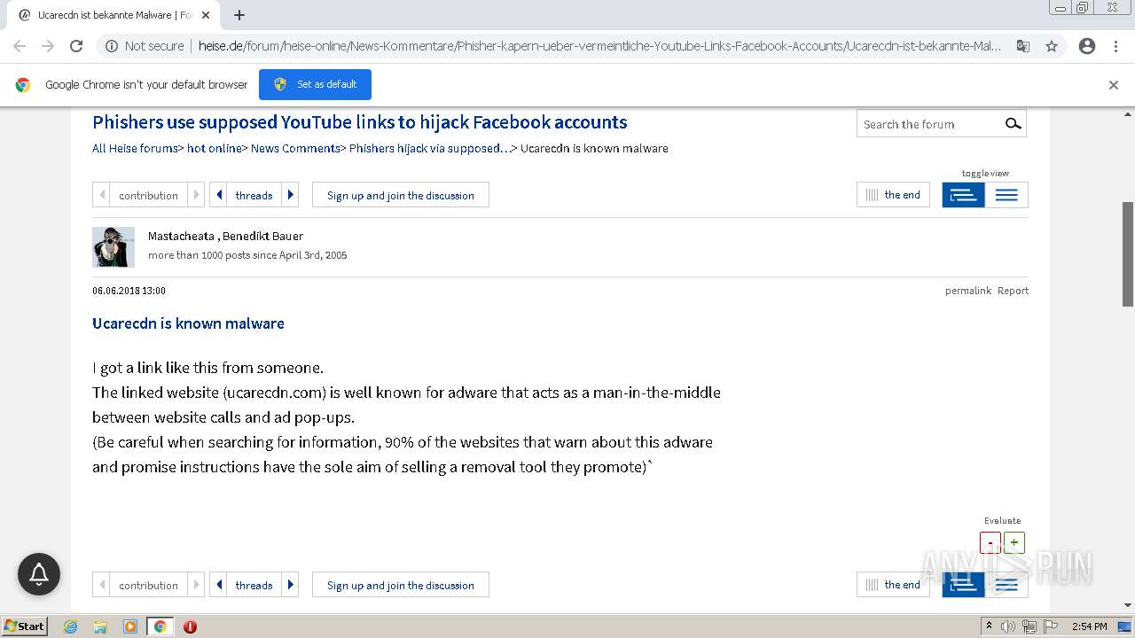
Task: Switch to flat list view toggle
Action: 1006,195
